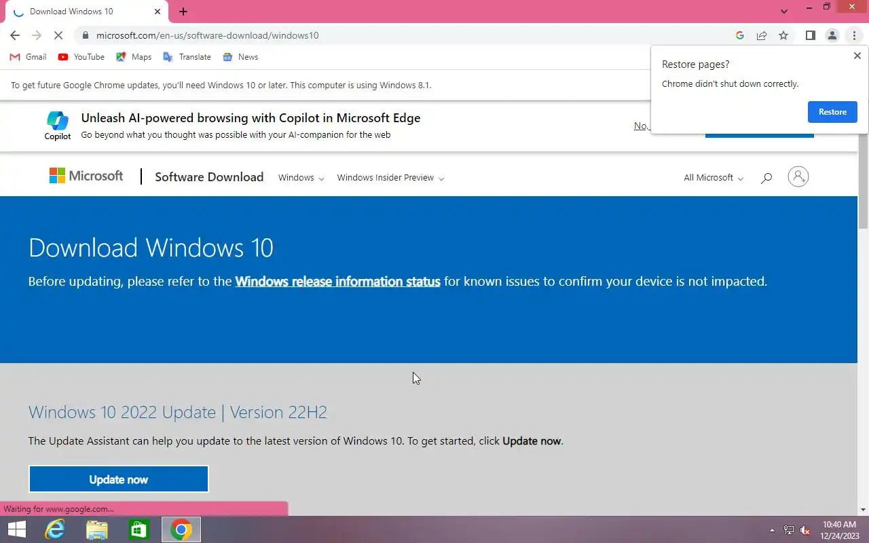The height and width of the screenshot is (543, 869).
Task: Select the Download Windows 10 tab
Action: (85, 12)
